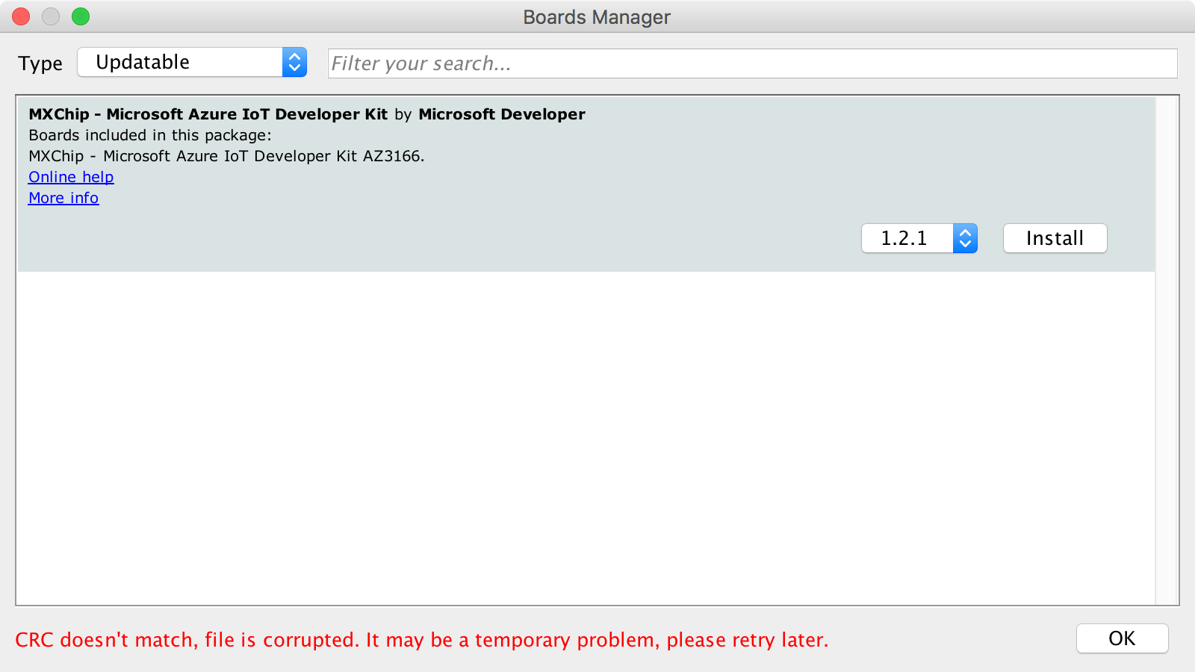Click the Online help link
This screenshot has width=1195, height=672.
pos(70,177)
